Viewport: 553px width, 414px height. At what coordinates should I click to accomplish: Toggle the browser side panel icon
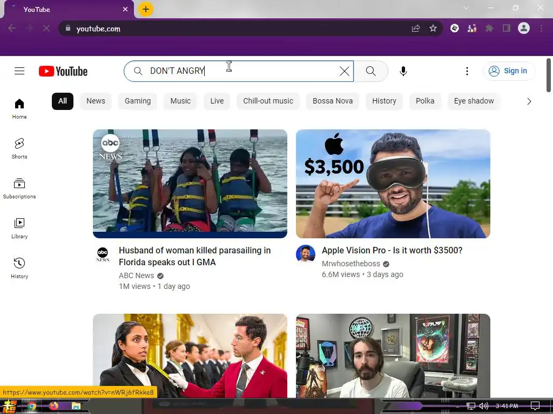pos(507,28)
